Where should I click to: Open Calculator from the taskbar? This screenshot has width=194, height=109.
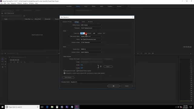point(57,107)
